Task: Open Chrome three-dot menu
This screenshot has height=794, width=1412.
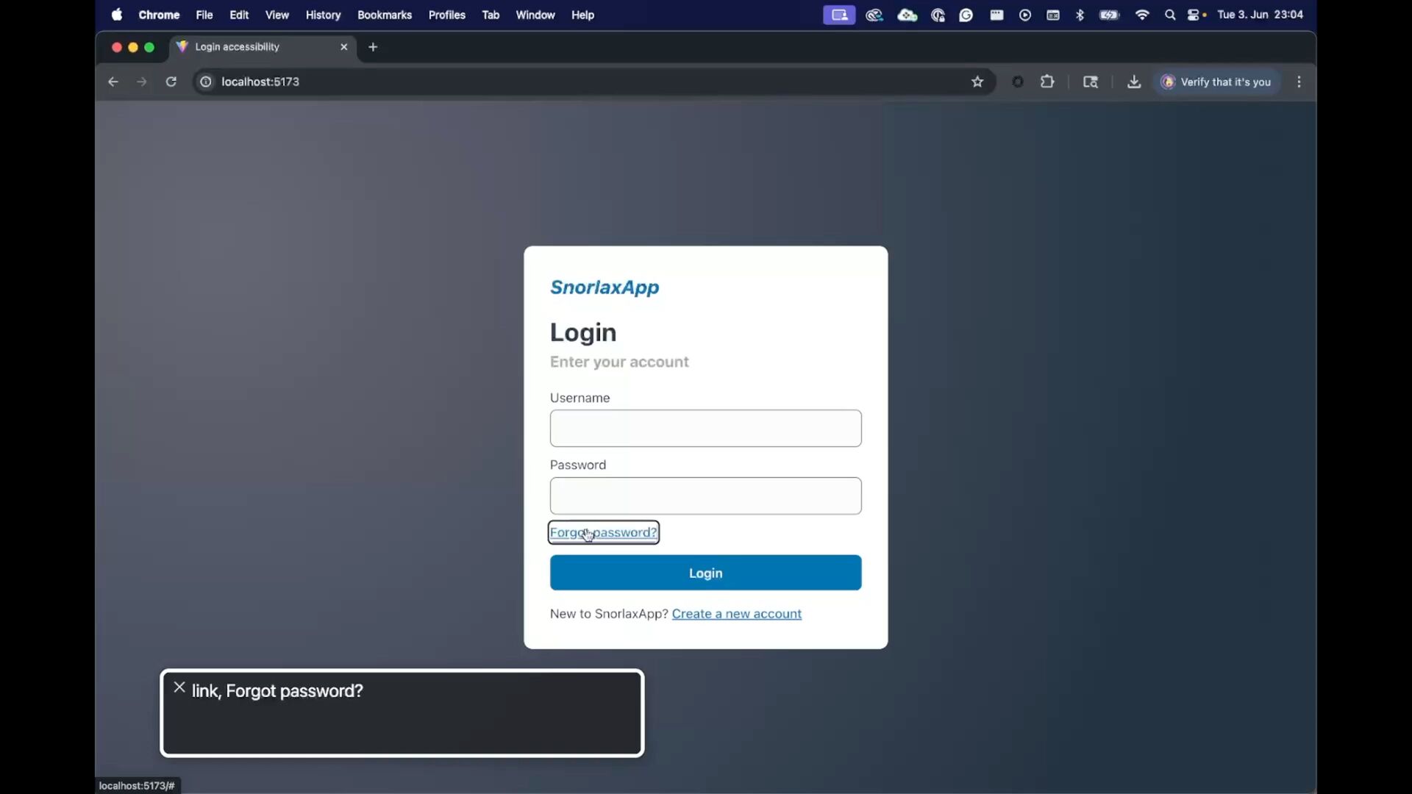Action: [1299, 82]
